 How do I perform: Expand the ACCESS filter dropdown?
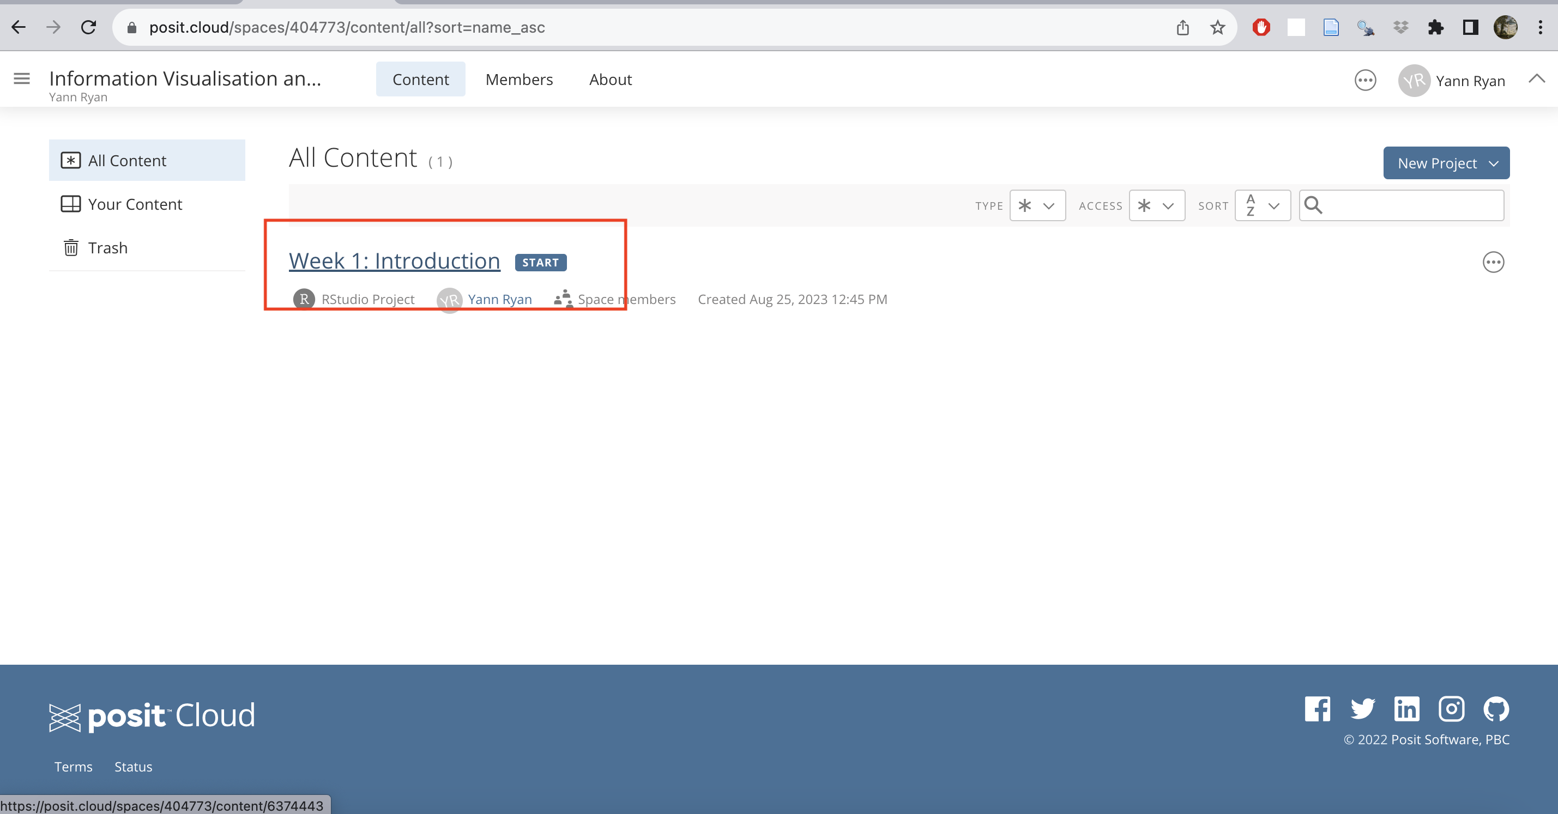pyautogui.click(x=1156, y=205)
